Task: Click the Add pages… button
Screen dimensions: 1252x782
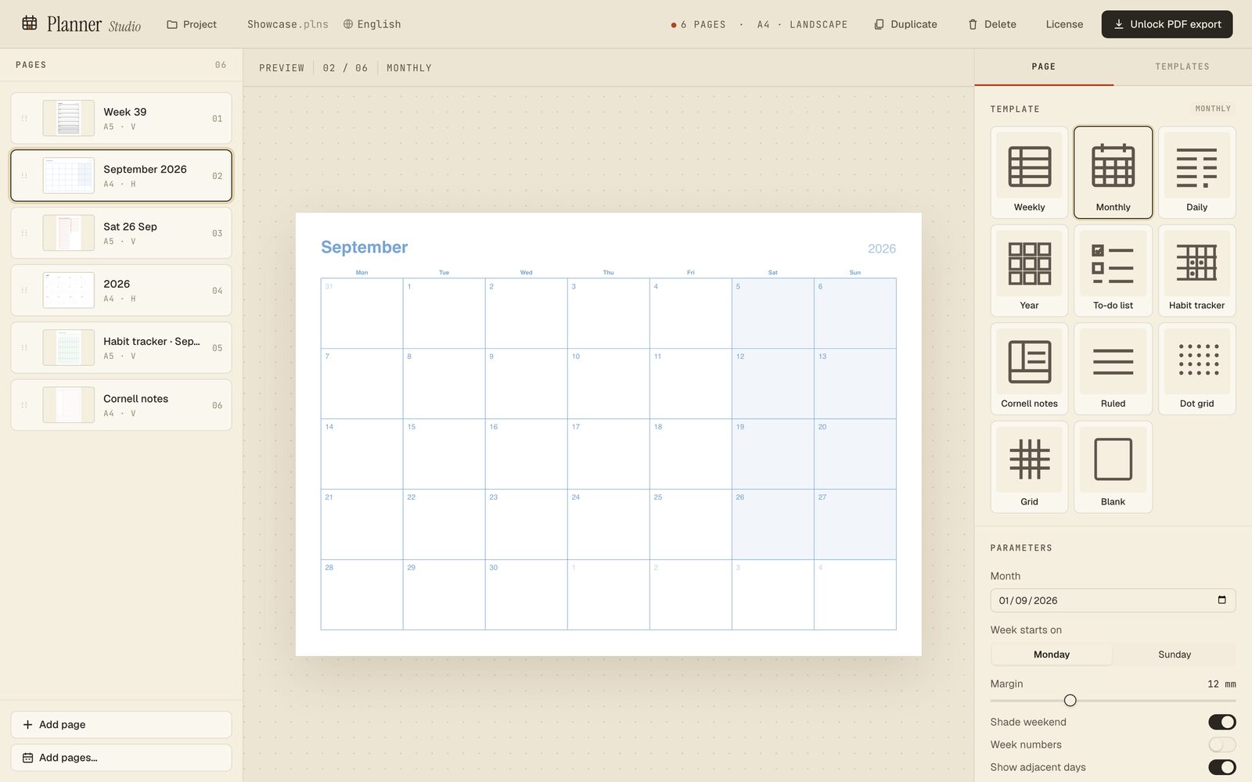Action: pyautogui.click(x=121, y=757)
